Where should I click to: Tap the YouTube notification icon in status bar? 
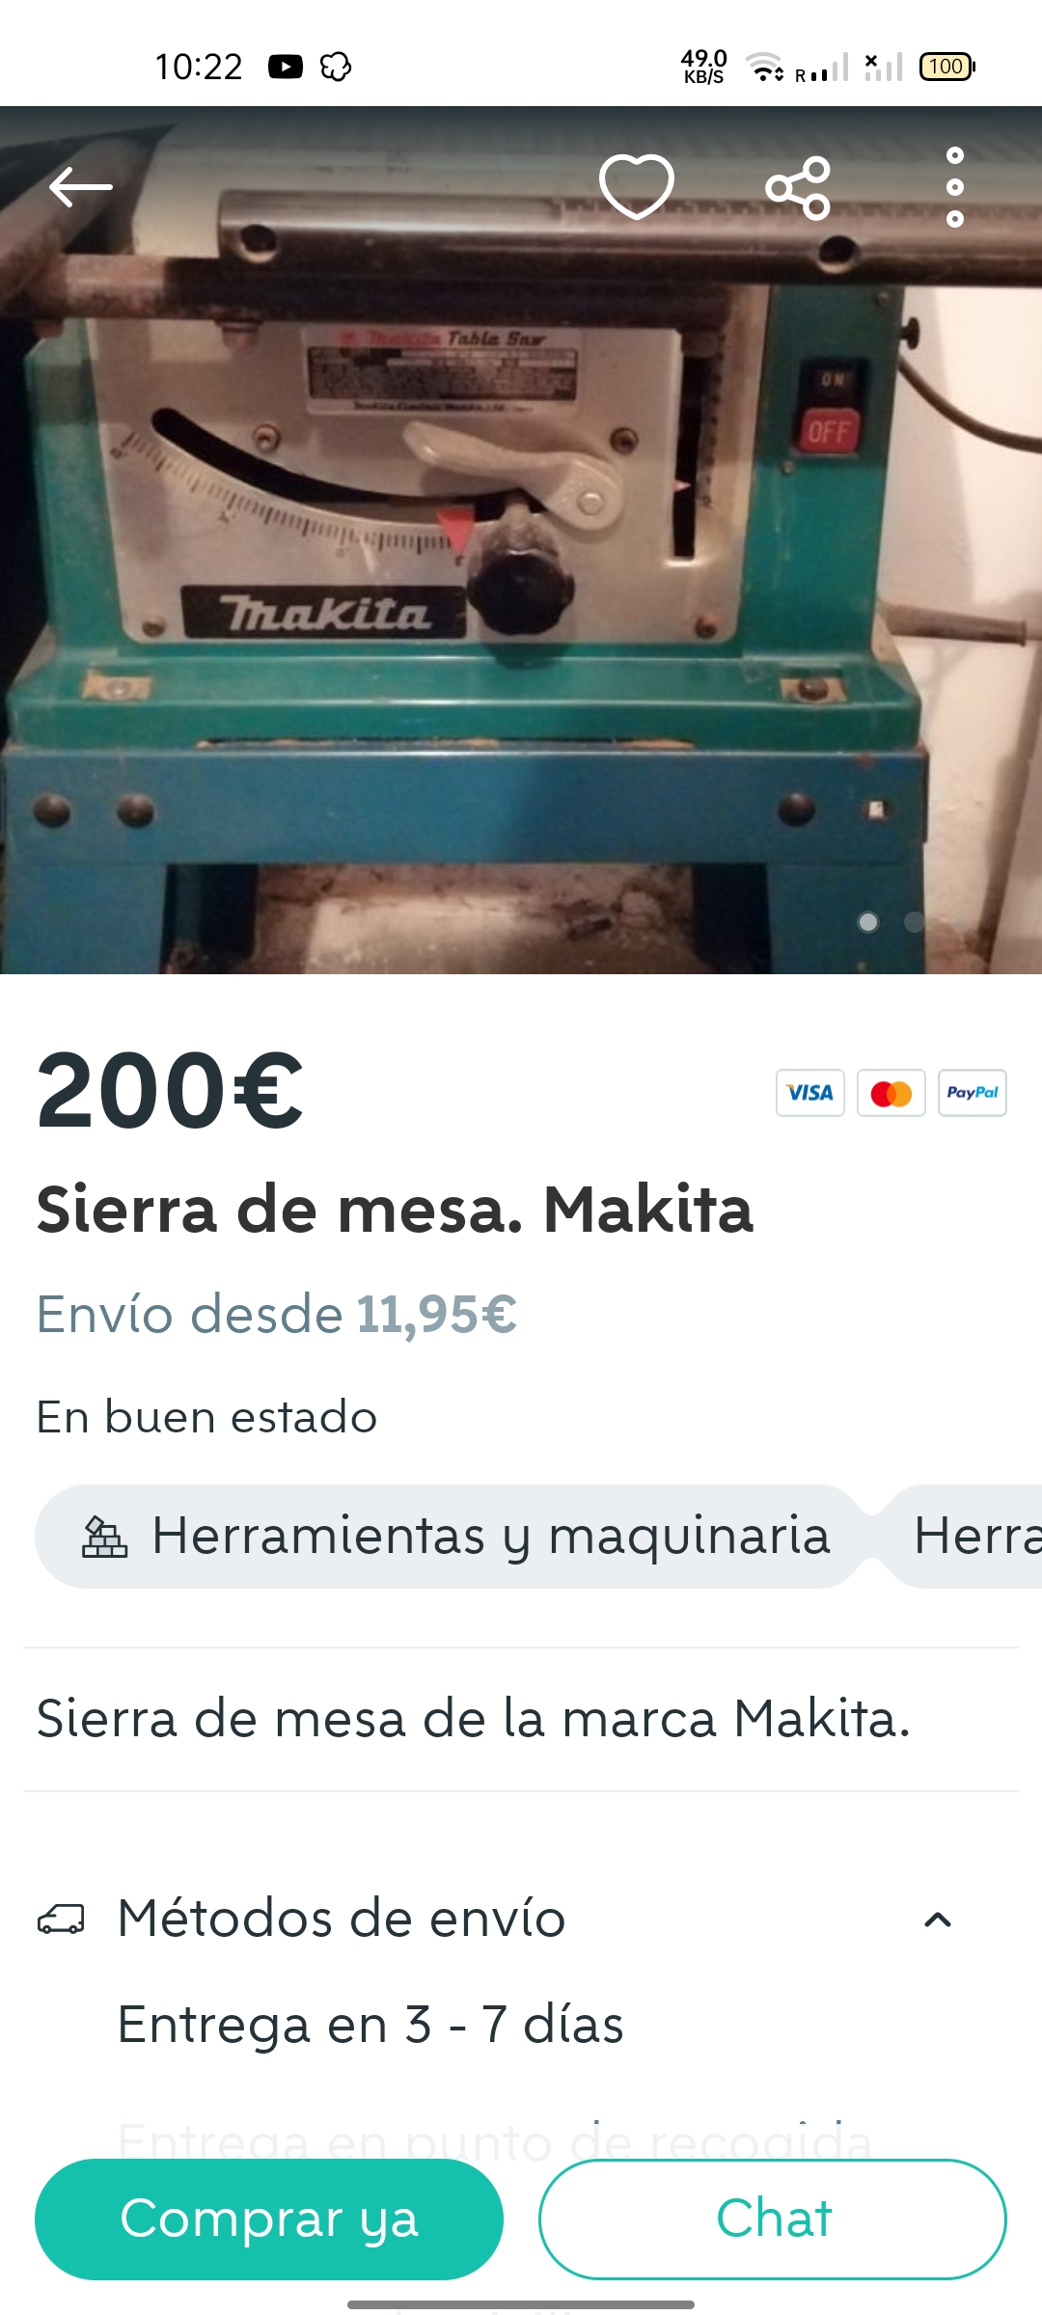pyautogui.click(x=286, y=67)
